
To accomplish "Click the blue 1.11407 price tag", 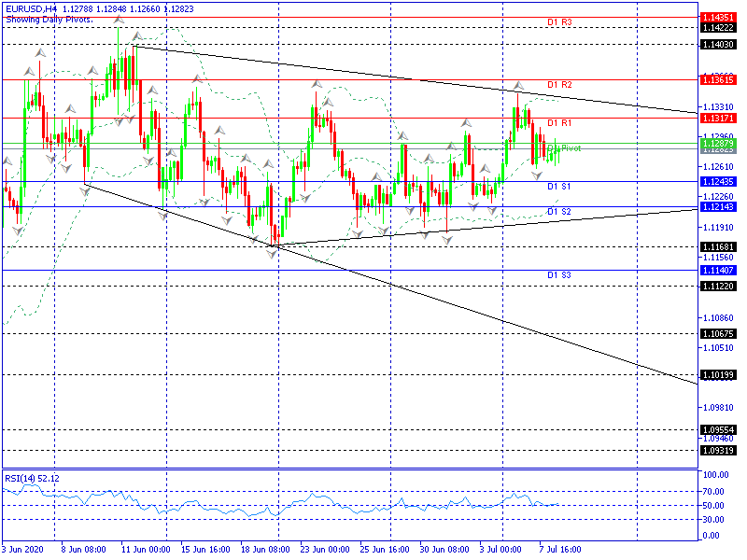I will (x=718, y=270).
